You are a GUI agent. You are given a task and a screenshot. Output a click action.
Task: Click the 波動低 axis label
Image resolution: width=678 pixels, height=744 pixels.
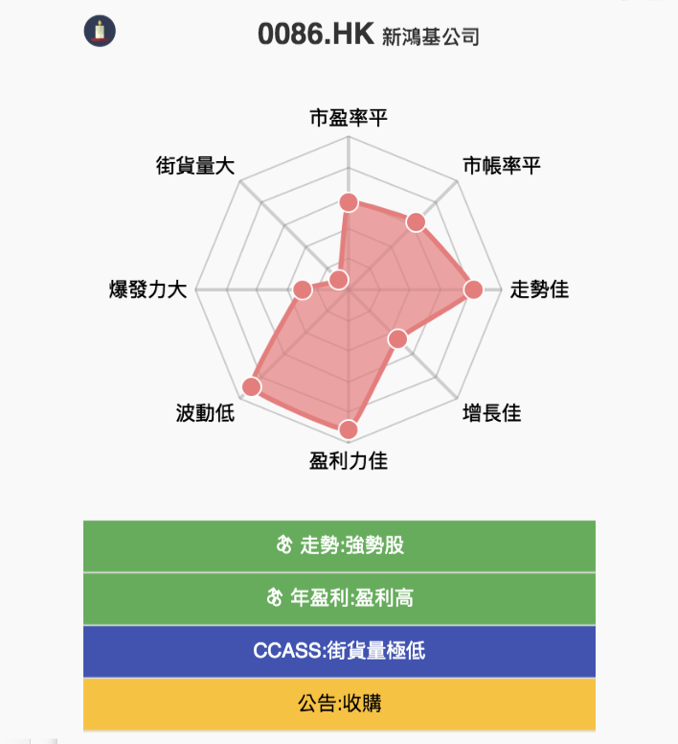pos(205,413)
